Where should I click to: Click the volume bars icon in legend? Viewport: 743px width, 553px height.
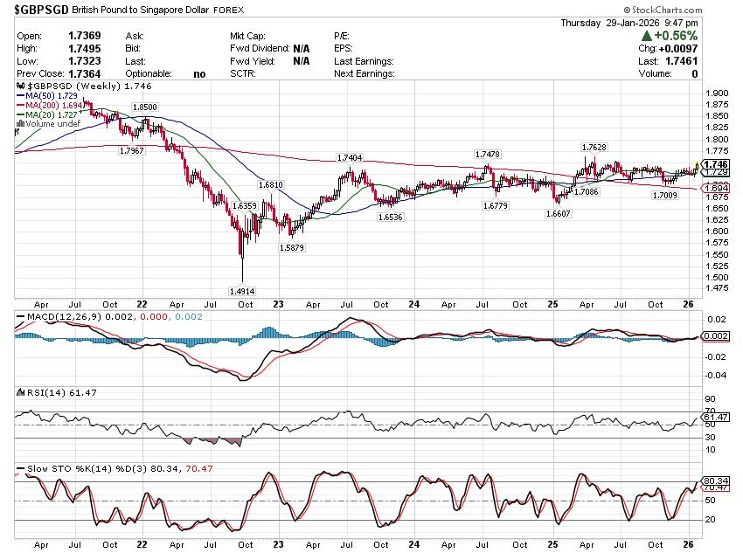click(x=21, y=124)
